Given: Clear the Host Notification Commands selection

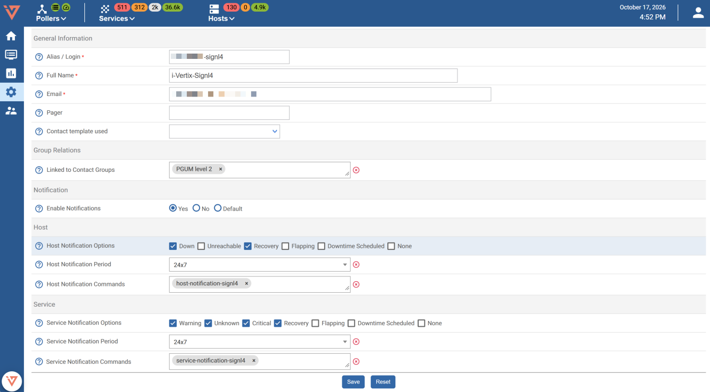Looking at the screenshot, I should coord(356,284).
